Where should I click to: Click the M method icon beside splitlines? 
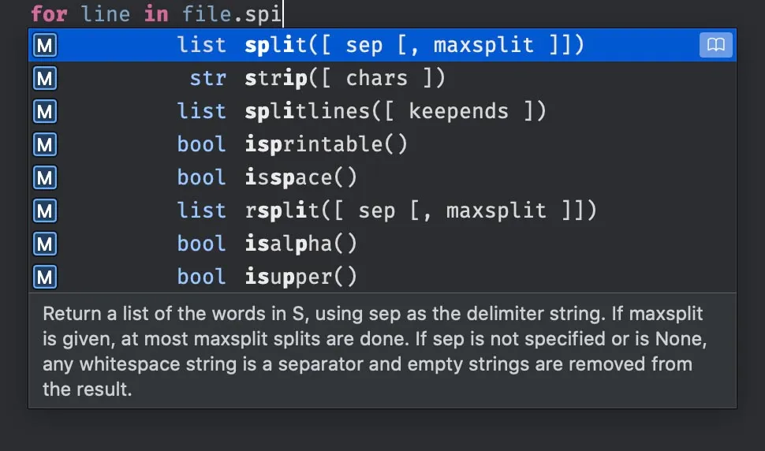45,112
